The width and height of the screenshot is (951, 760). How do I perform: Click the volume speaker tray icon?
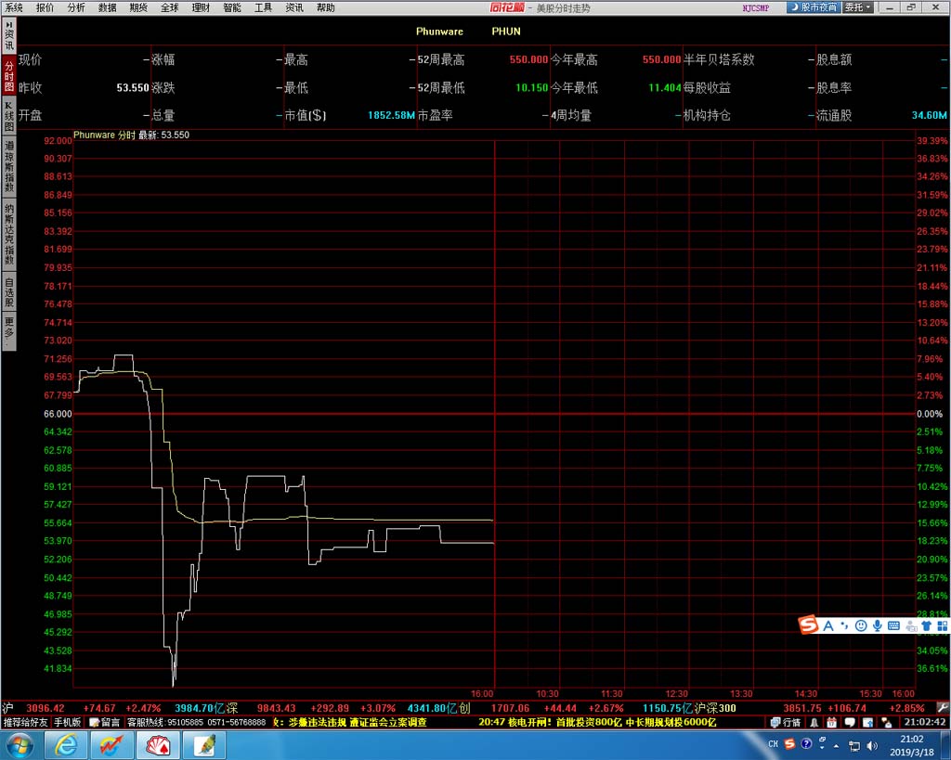coord(872,745)
